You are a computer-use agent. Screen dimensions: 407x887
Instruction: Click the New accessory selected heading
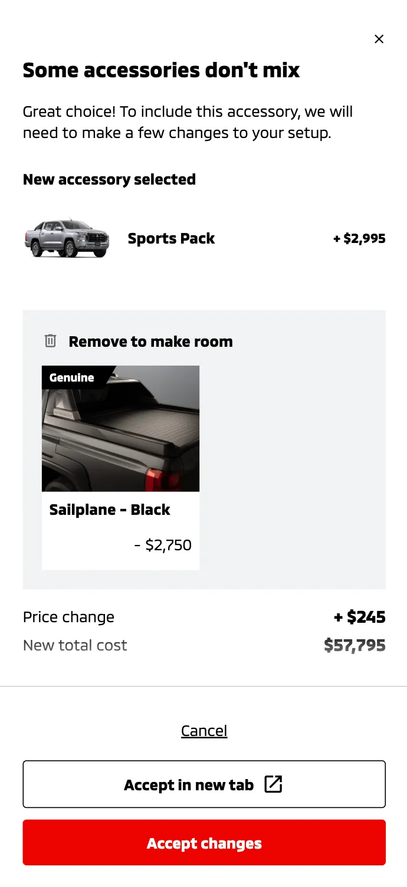click(109, 179)
